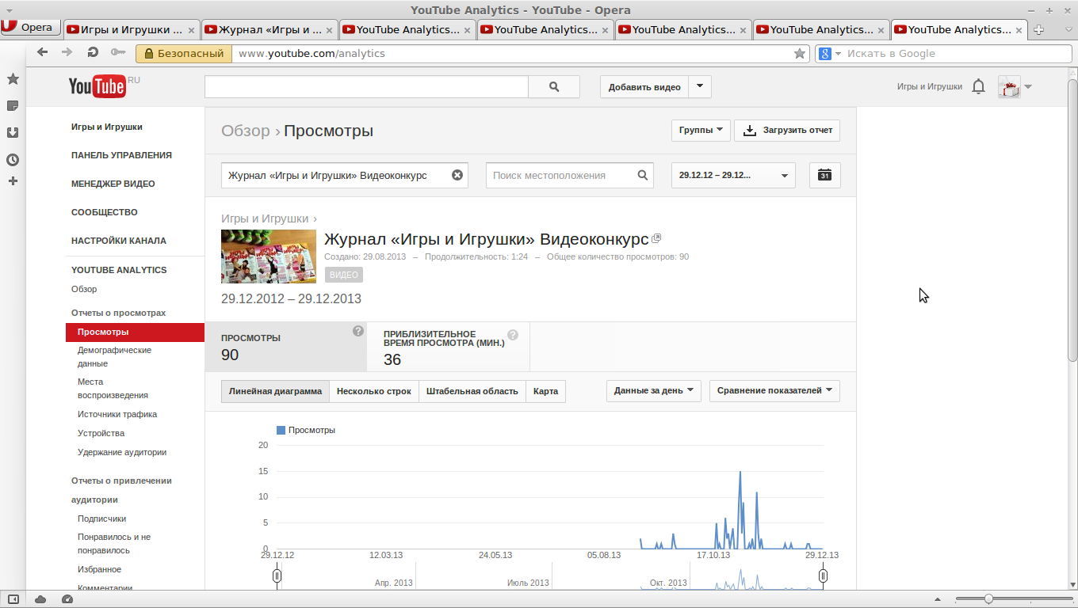Click the location search magnifier icon
The width and height of the screenshot is (1078, 608).
coord(642,175)
